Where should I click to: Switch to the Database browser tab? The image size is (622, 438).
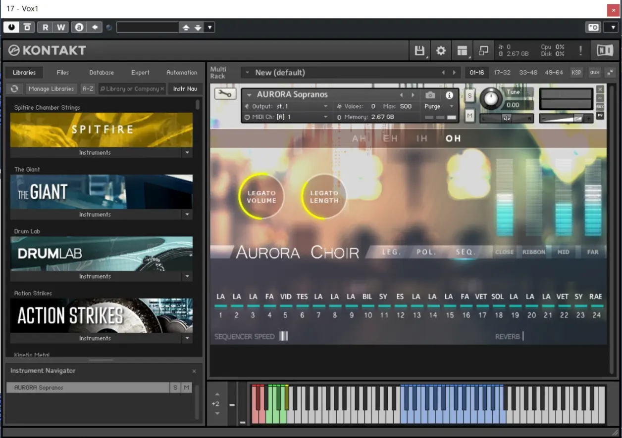[102, 73]
